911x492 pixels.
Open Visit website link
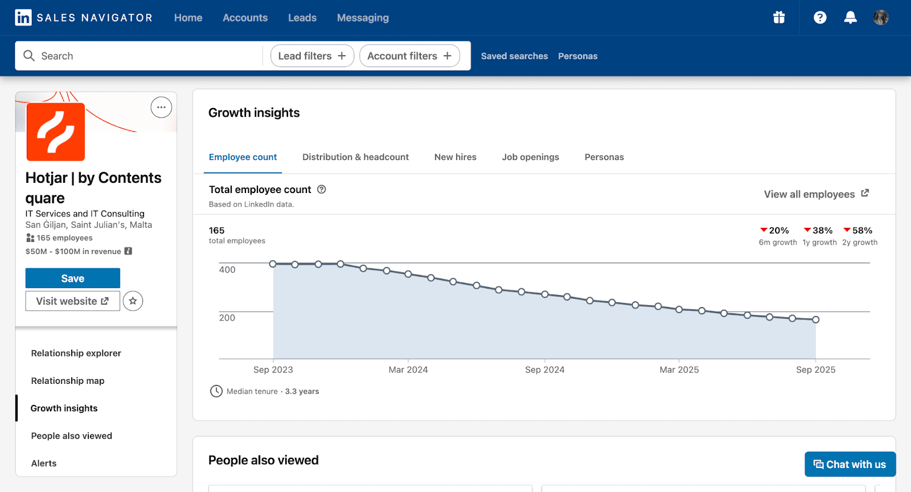[73, 301]
